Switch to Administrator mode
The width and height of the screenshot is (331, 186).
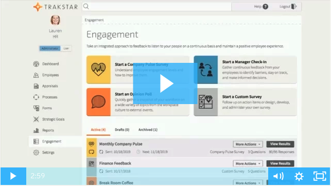click(x=50, y=48)
